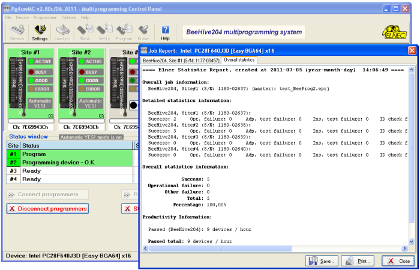Open the Options menu
Image resolution: width=420 pixels, height=270 pixels.
pyautogui.click(x=69, y=17)
